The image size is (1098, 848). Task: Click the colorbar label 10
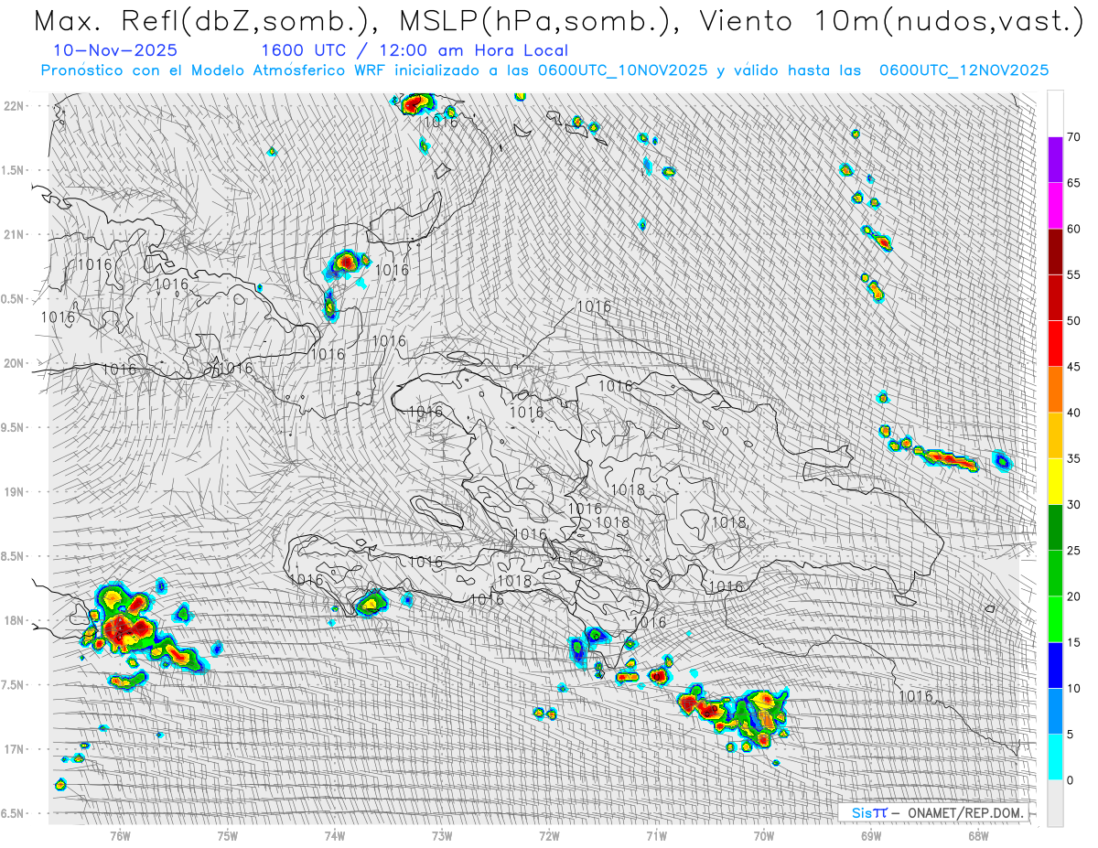pos(1073,688)
